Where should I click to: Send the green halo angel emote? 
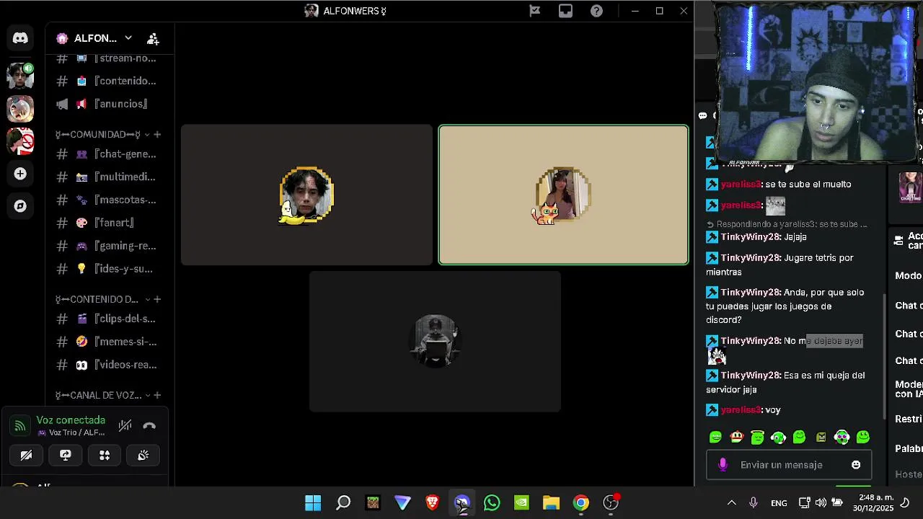(x=757, y=437)
